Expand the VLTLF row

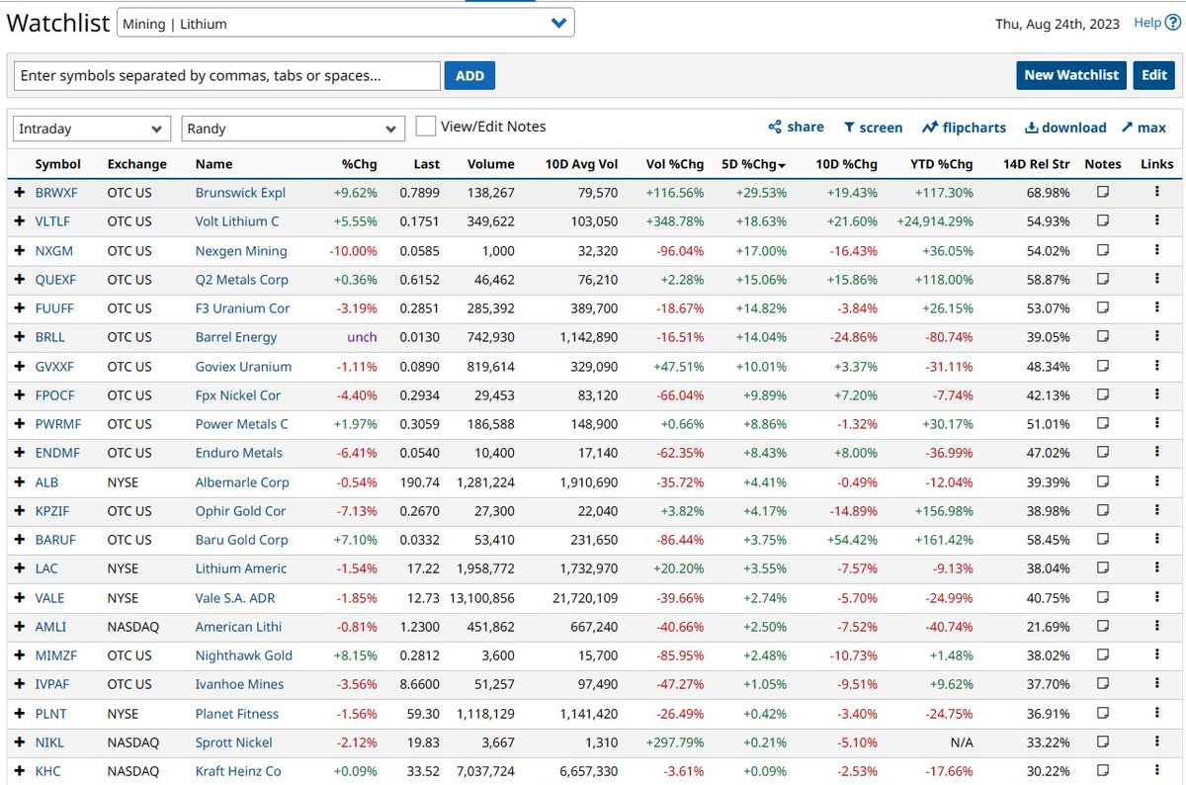pyautogui.click(x=19, y=221)
